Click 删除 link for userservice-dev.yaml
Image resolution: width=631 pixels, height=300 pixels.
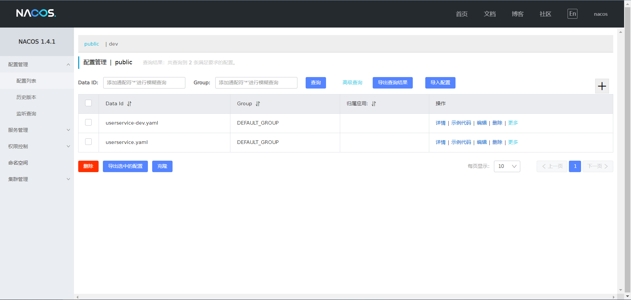click(497, 123)
